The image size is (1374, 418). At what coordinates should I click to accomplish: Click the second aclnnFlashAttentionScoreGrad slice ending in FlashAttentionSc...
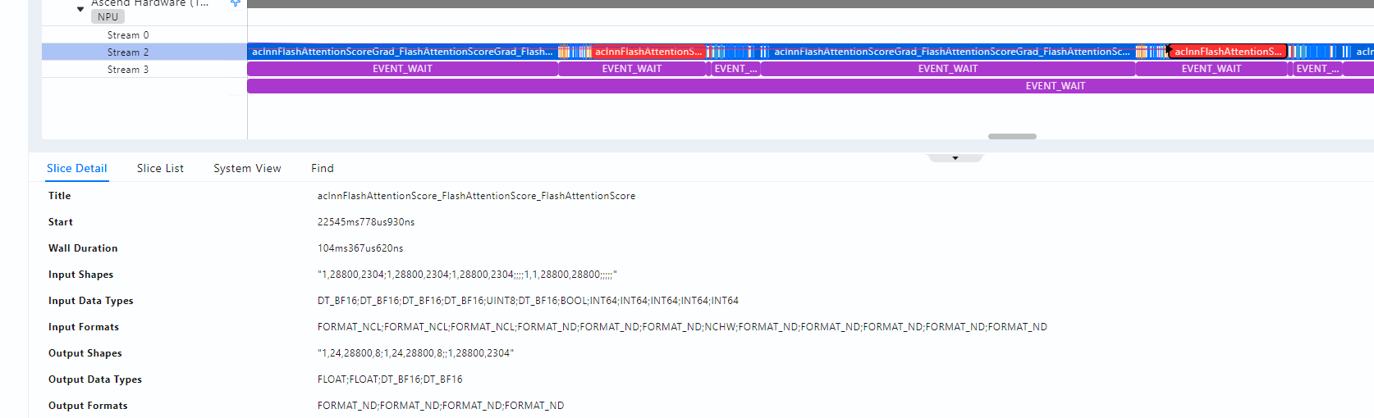pos(952,52)
